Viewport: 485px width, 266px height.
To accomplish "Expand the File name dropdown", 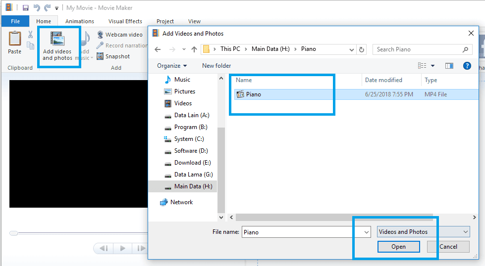I will [366, 232].
